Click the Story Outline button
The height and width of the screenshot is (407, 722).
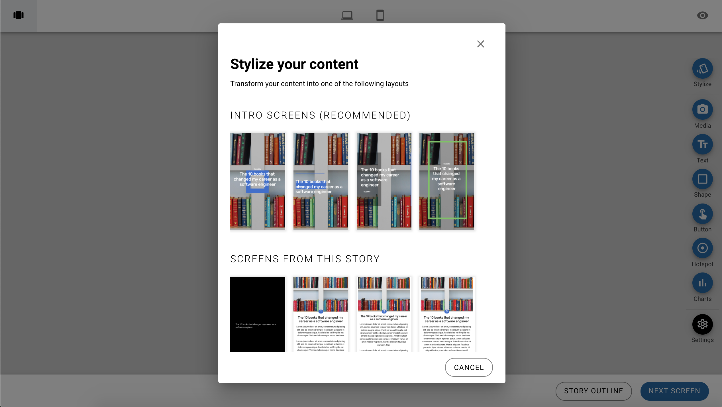[x=593, y=391]
